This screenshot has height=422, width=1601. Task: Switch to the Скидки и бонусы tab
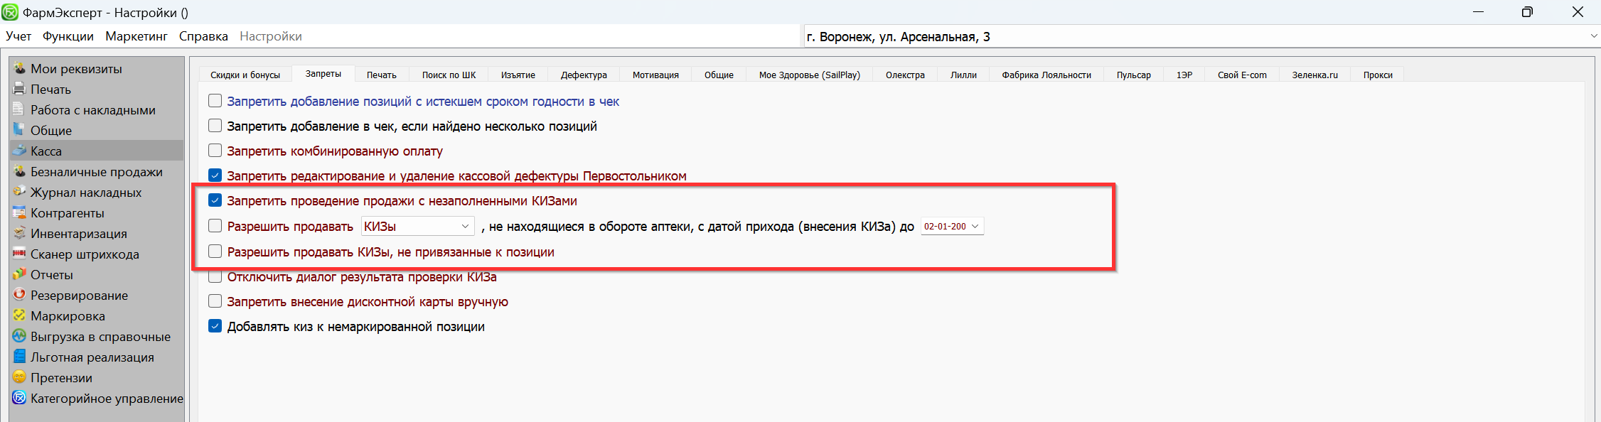tap(245, 75)
